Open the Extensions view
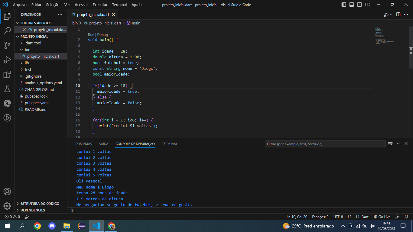This screenshot has height=232, width=413. point(7,74)
